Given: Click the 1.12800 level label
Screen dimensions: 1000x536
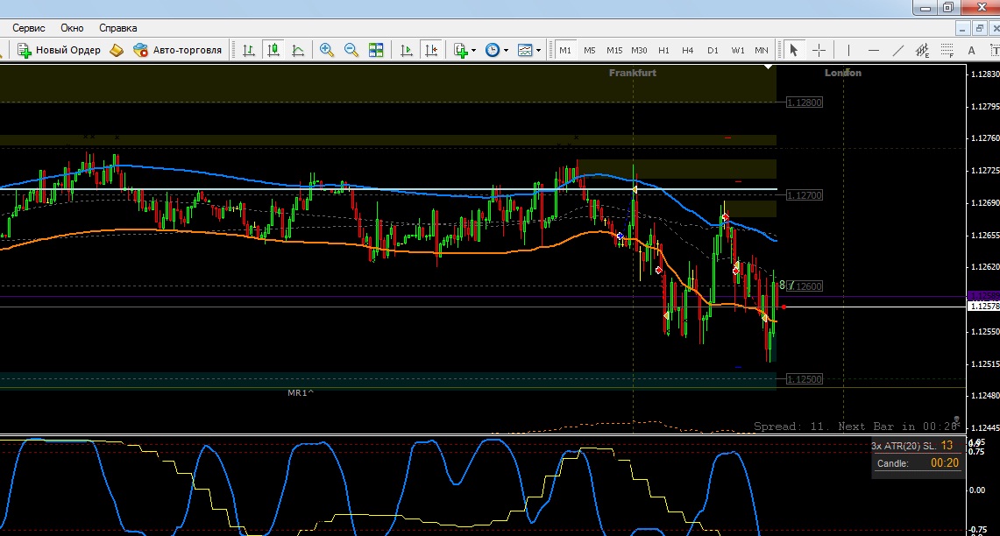Looking at the screenshot, I should point(805,102).
